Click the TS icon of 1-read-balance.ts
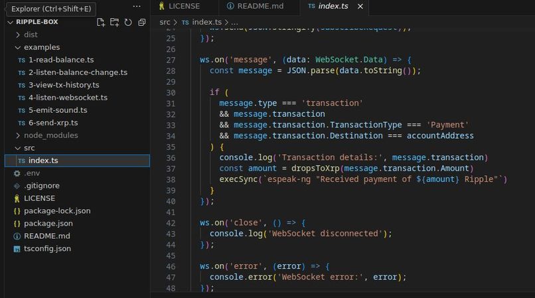This screenshot has height=298, width=535. click(x=22, y=60)
